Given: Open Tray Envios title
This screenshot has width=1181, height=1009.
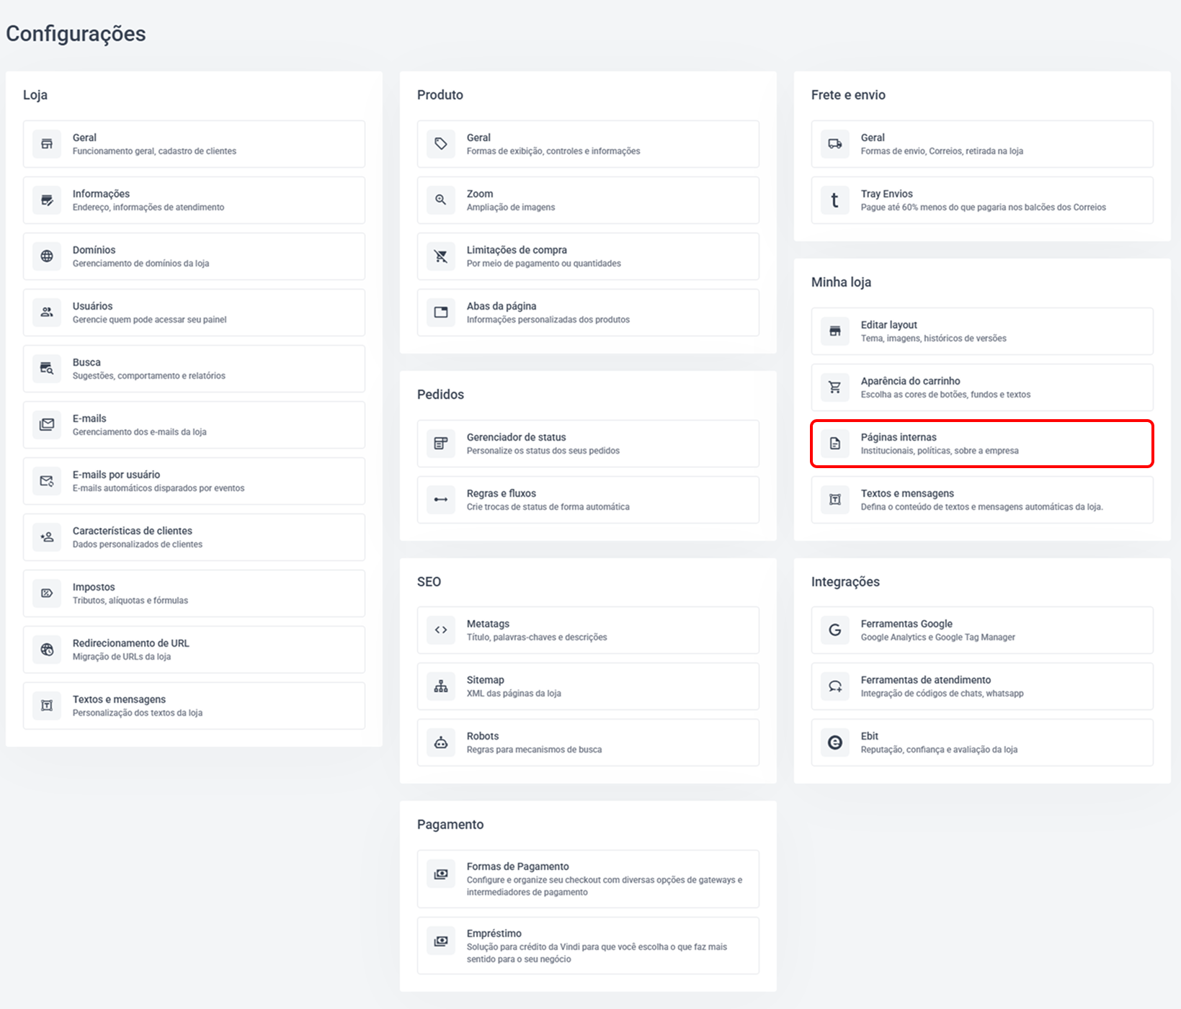Looking at the screenshot, I should click(886, 194).
